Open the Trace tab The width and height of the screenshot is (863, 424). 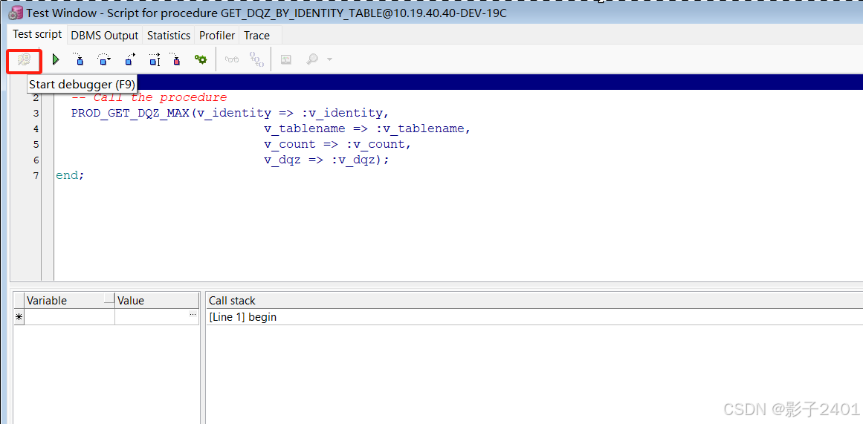[x=256, y=35]
